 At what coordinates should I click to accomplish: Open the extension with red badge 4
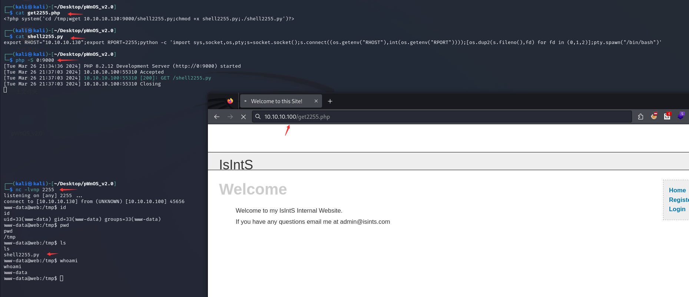[x=667, y=116]
